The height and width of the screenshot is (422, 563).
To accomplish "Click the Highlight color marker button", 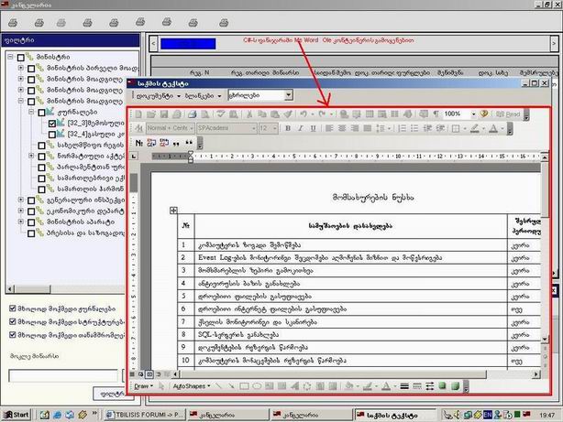I will coord(475,128).
